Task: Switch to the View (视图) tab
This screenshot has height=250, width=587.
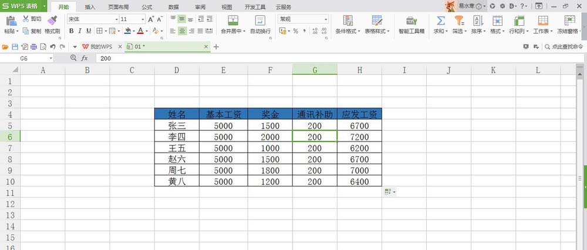Action: coord(227,7)
